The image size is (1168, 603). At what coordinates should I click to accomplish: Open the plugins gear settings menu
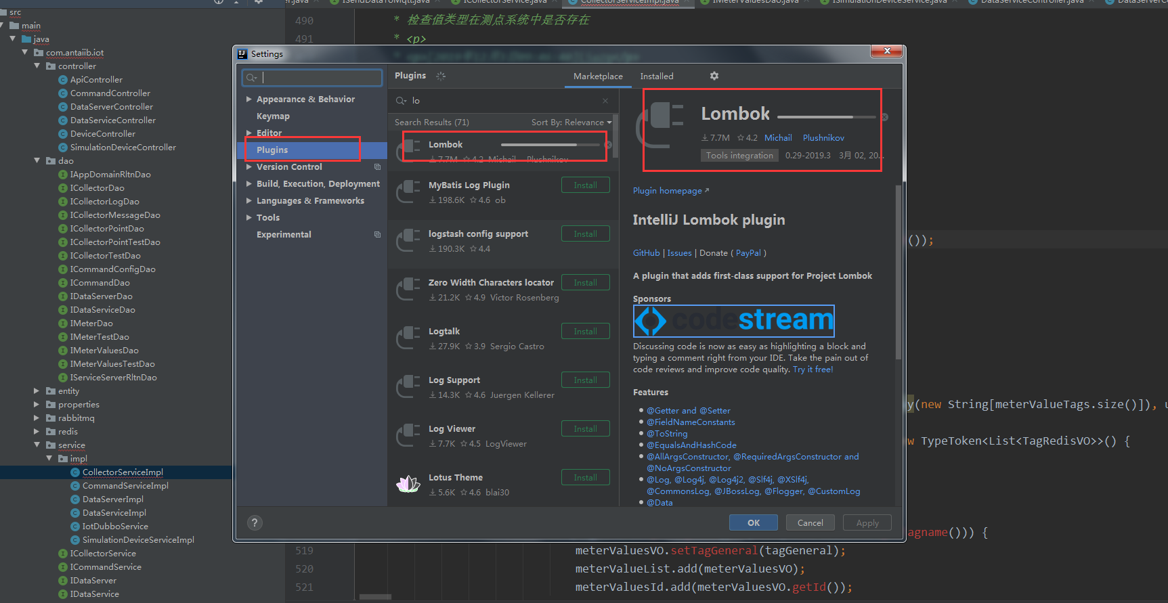point(714,76)
